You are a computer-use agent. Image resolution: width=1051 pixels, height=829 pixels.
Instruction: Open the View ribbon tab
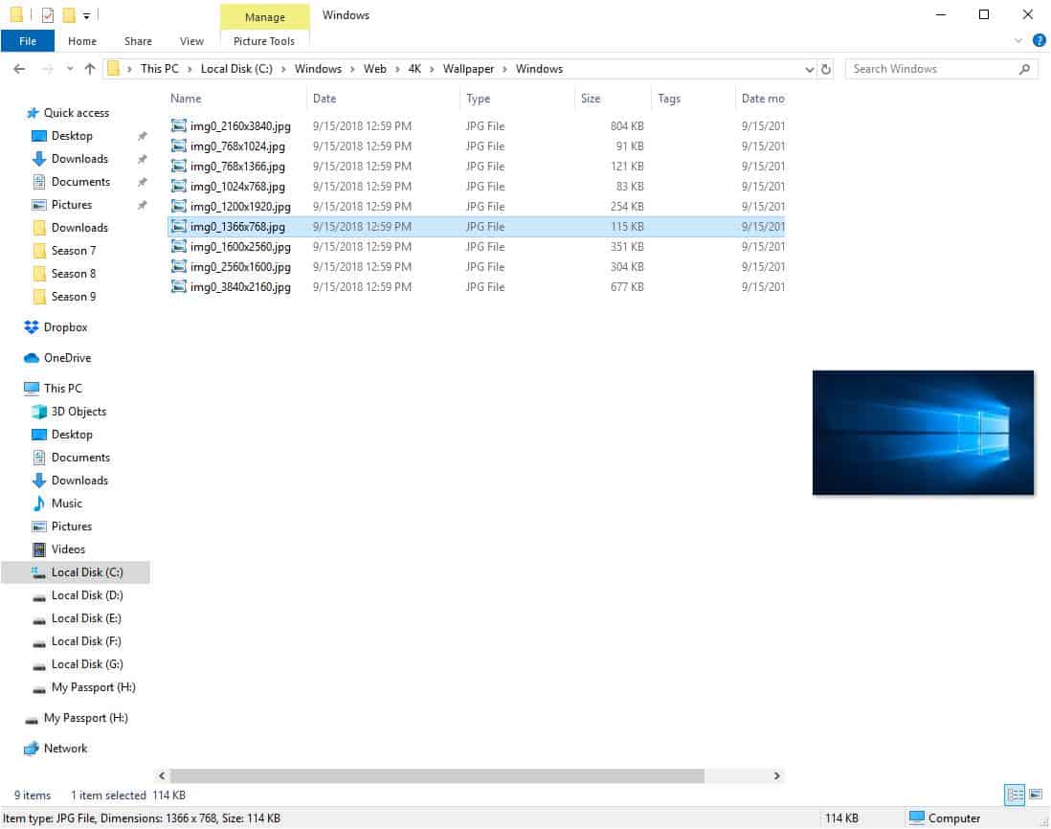click(191, 41)
